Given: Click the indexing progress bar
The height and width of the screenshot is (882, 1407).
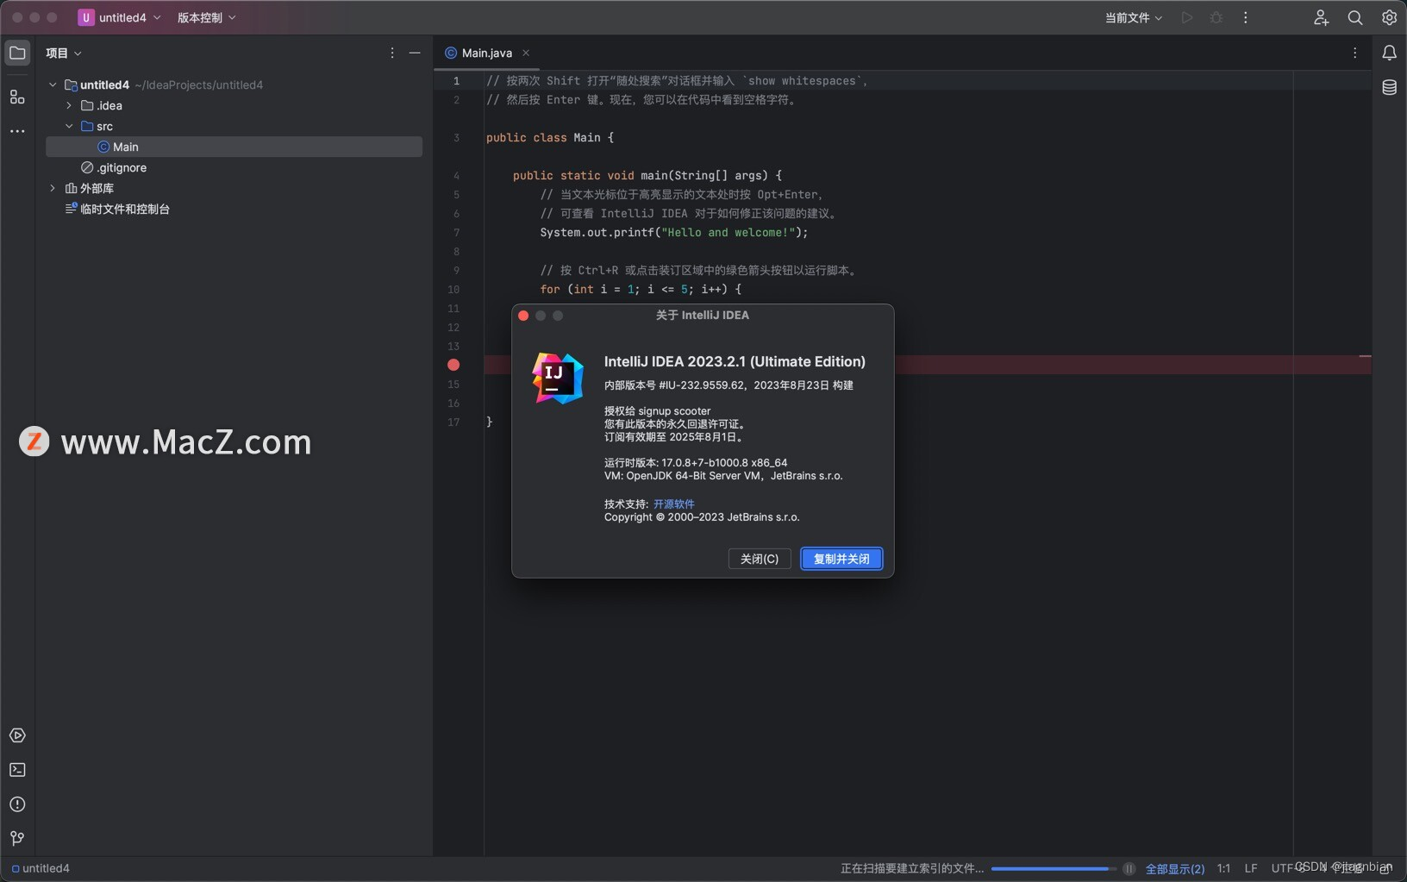Looking at the screenshot, I should tap(1054, 868).
